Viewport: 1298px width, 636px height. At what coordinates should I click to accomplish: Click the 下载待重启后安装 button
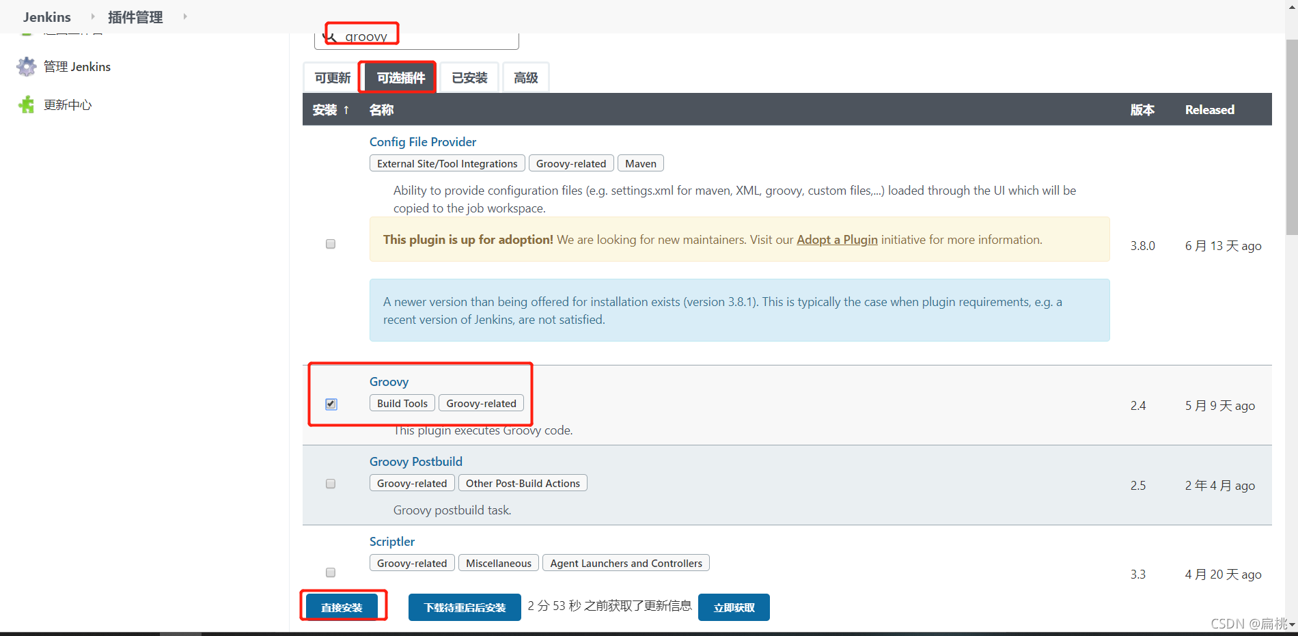point(465,607)
